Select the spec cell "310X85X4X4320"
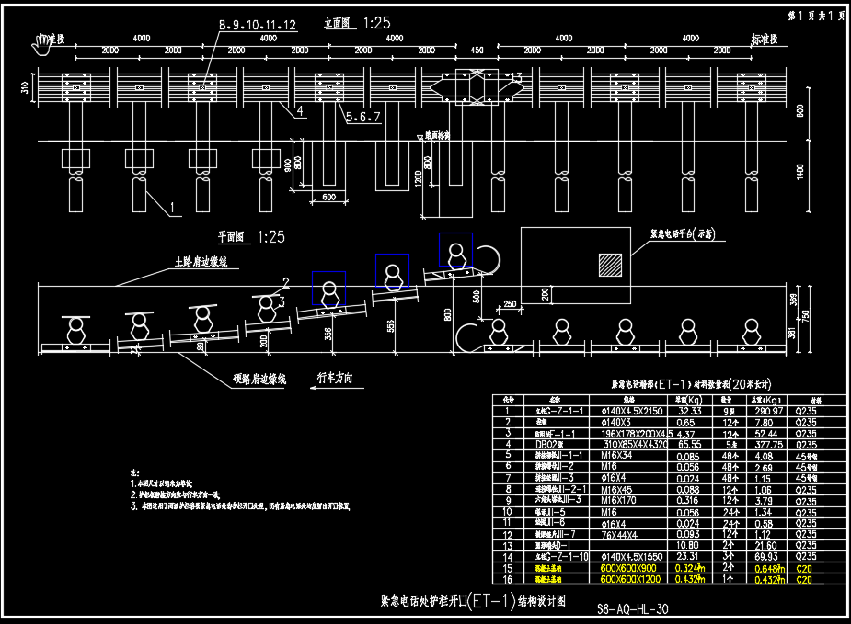This screenshot has height=624, width=851. pos(636,445)
